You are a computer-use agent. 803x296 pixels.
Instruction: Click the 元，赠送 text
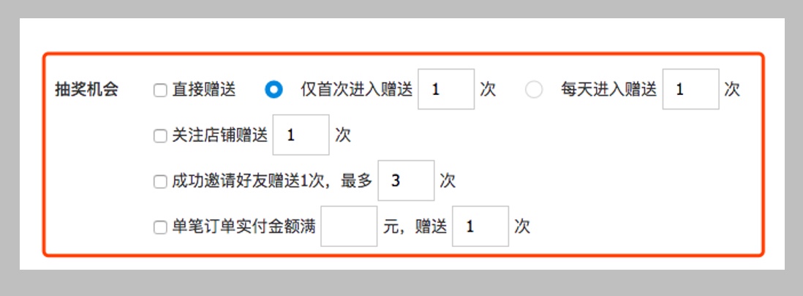coord(415,227)
